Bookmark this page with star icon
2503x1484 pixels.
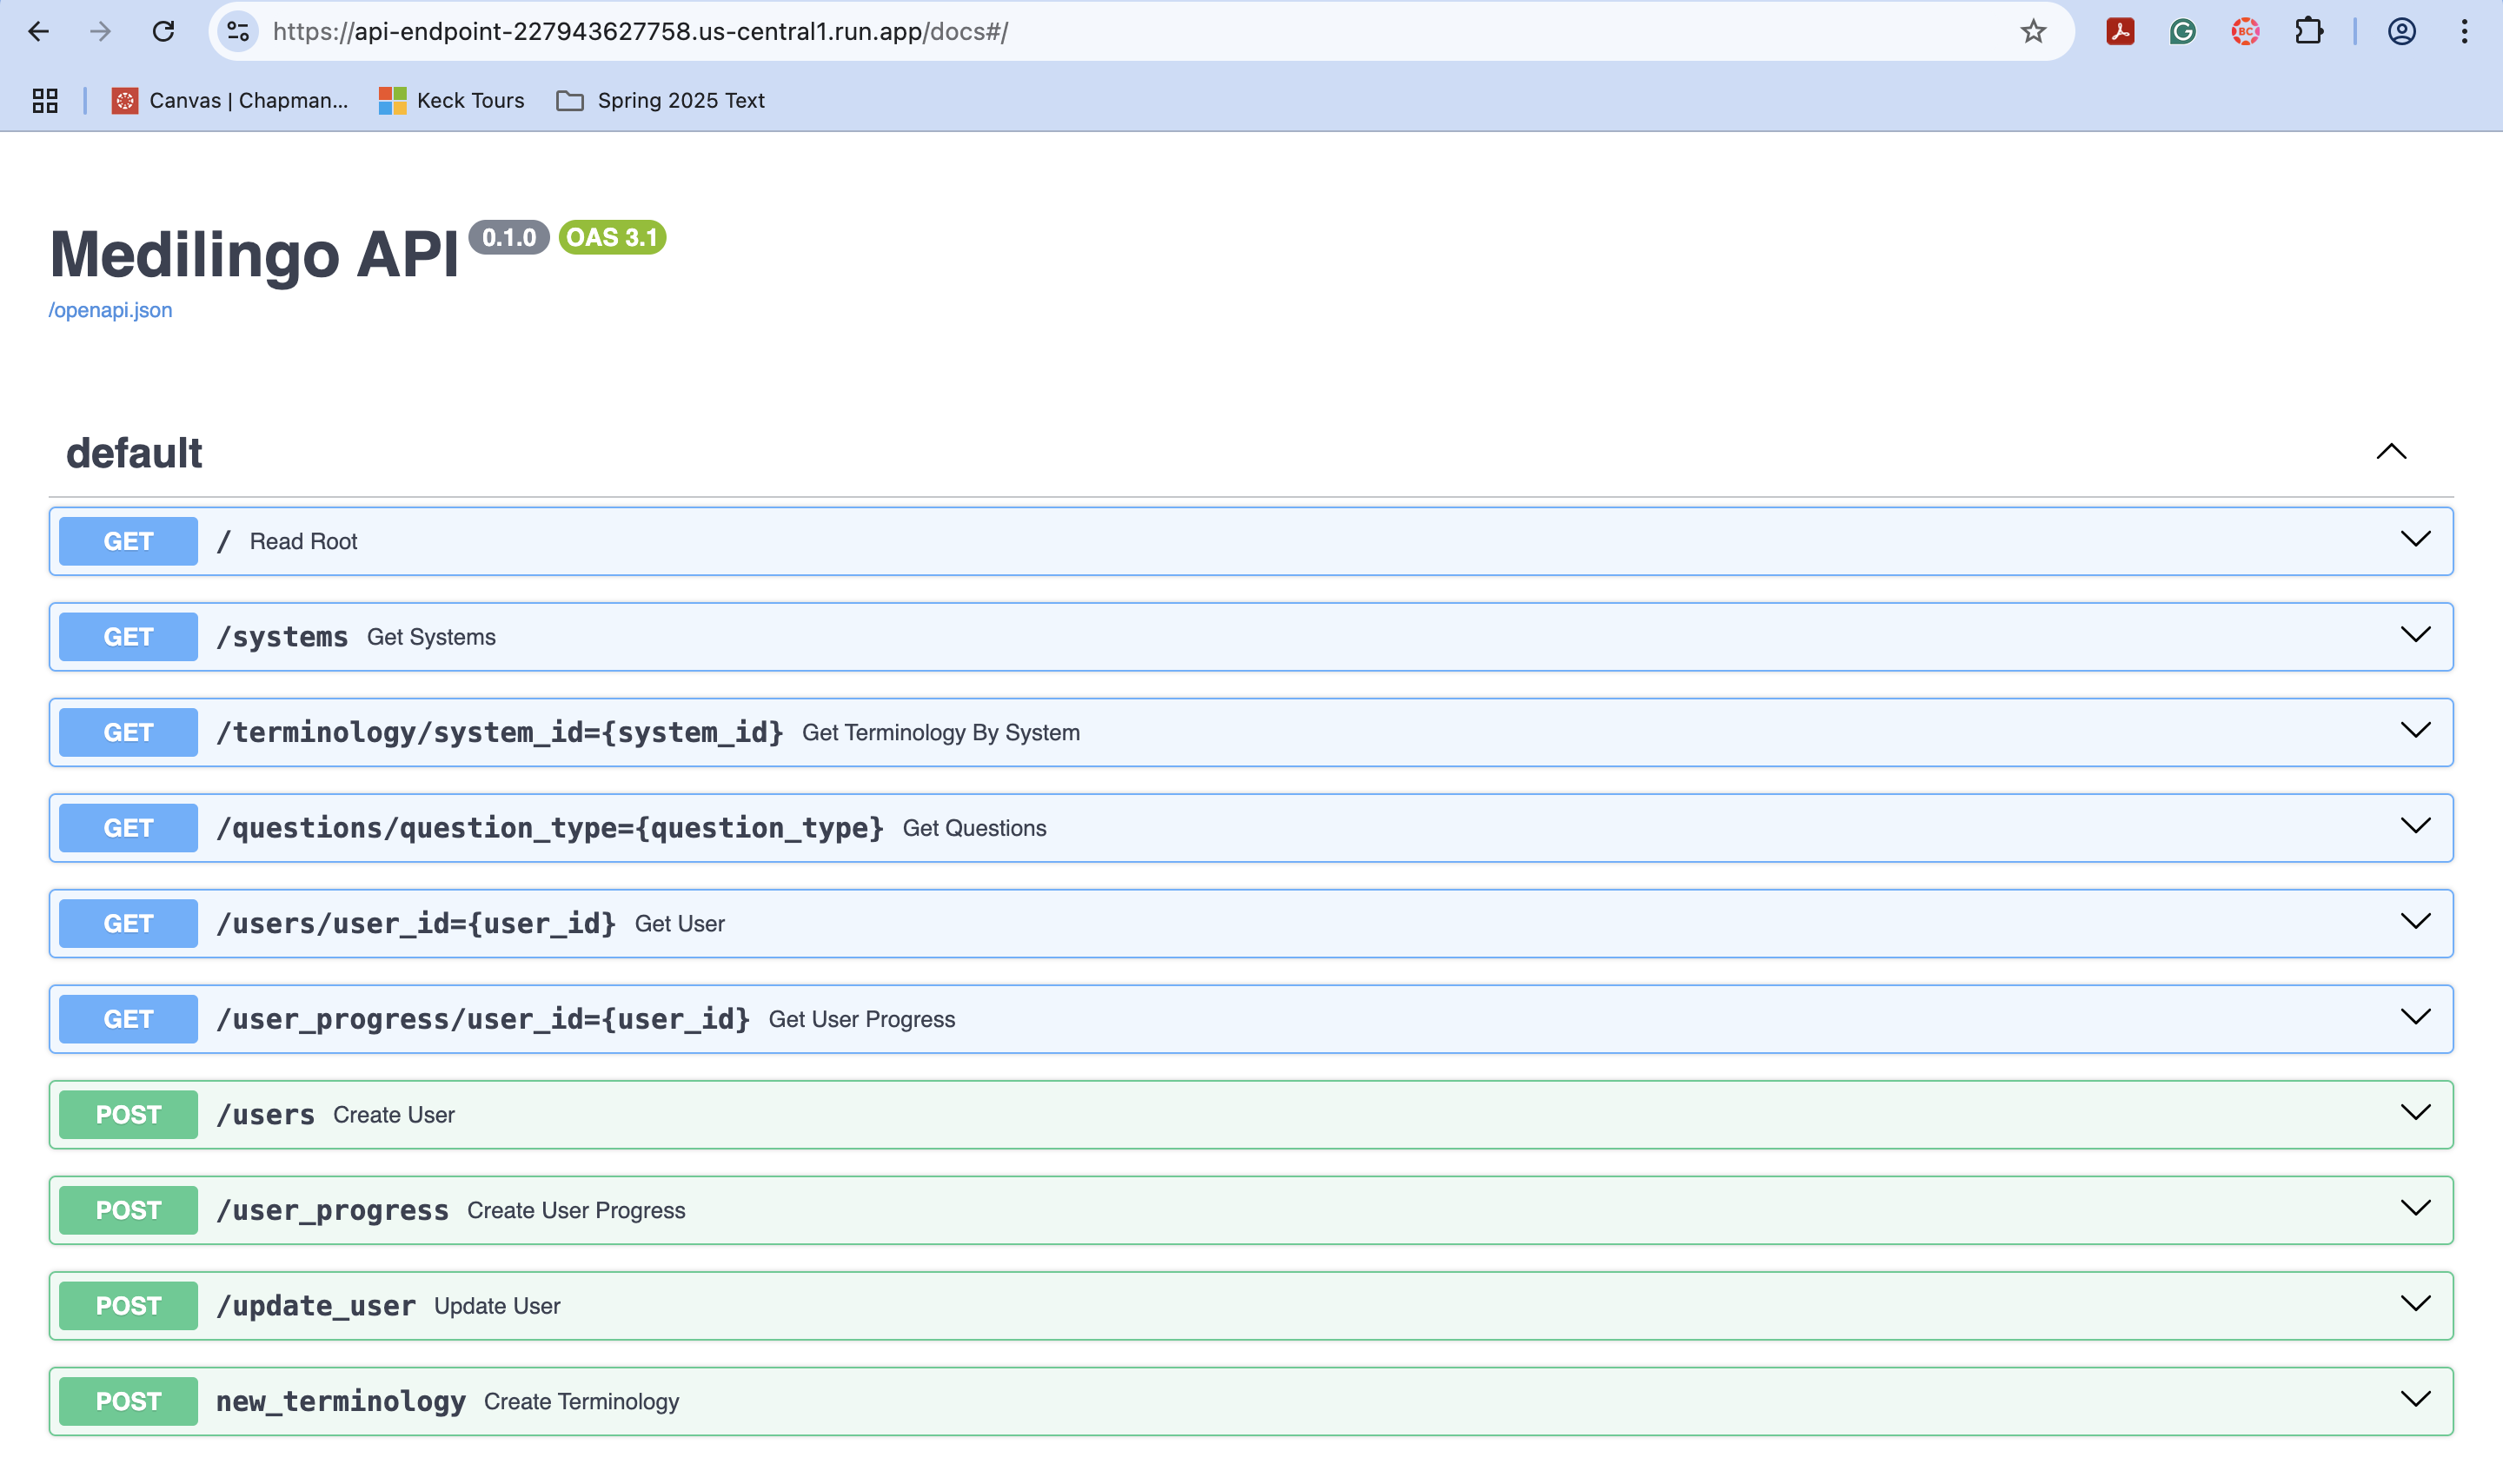click(x=2032, y=31)
